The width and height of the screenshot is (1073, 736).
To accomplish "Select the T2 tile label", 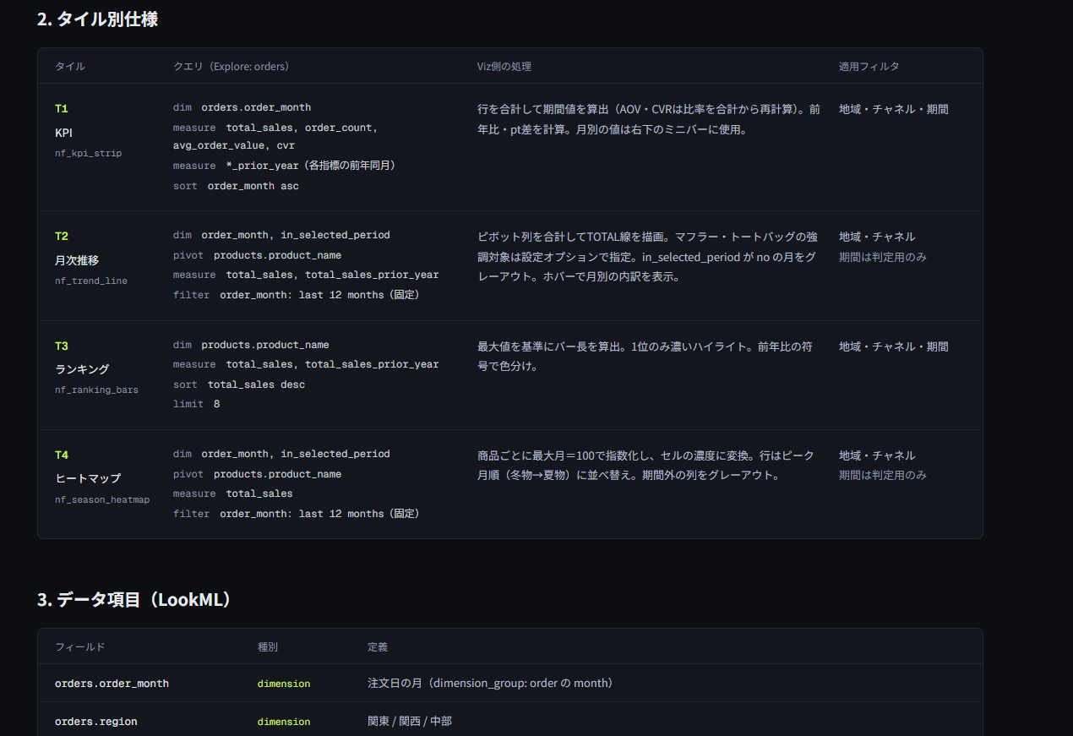I will [x=62, y=237].
